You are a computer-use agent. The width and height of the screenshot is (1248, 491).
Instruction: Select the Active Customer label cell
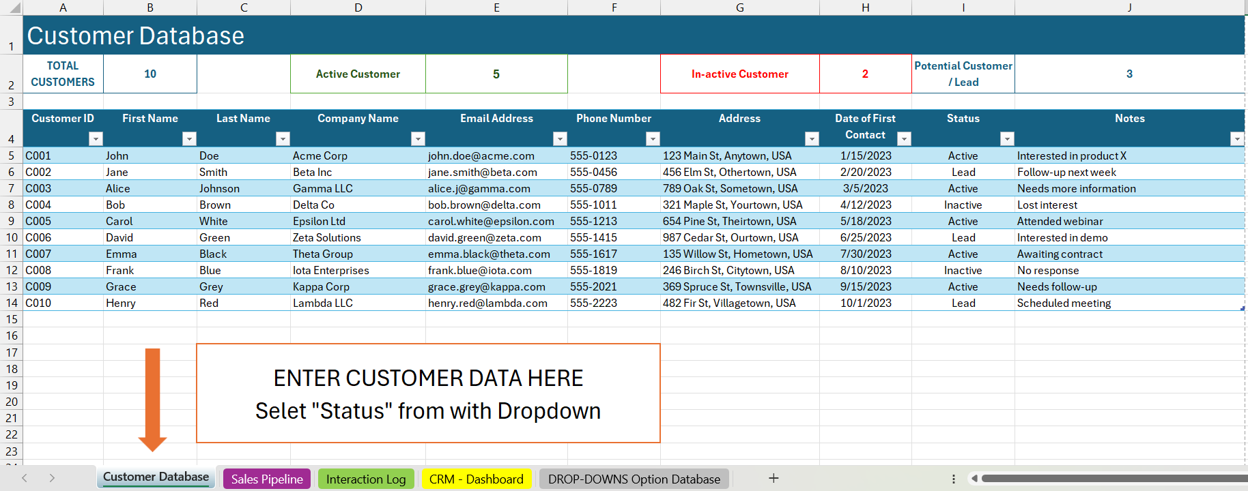tap(358, 74)
